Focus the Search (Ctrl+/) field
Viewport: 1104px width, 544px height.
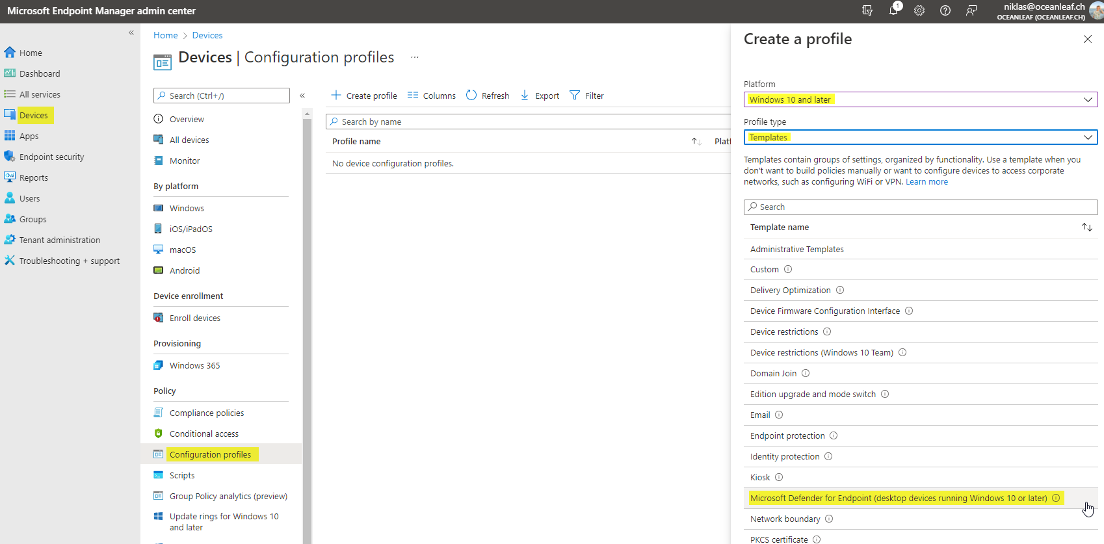[222, 96]
